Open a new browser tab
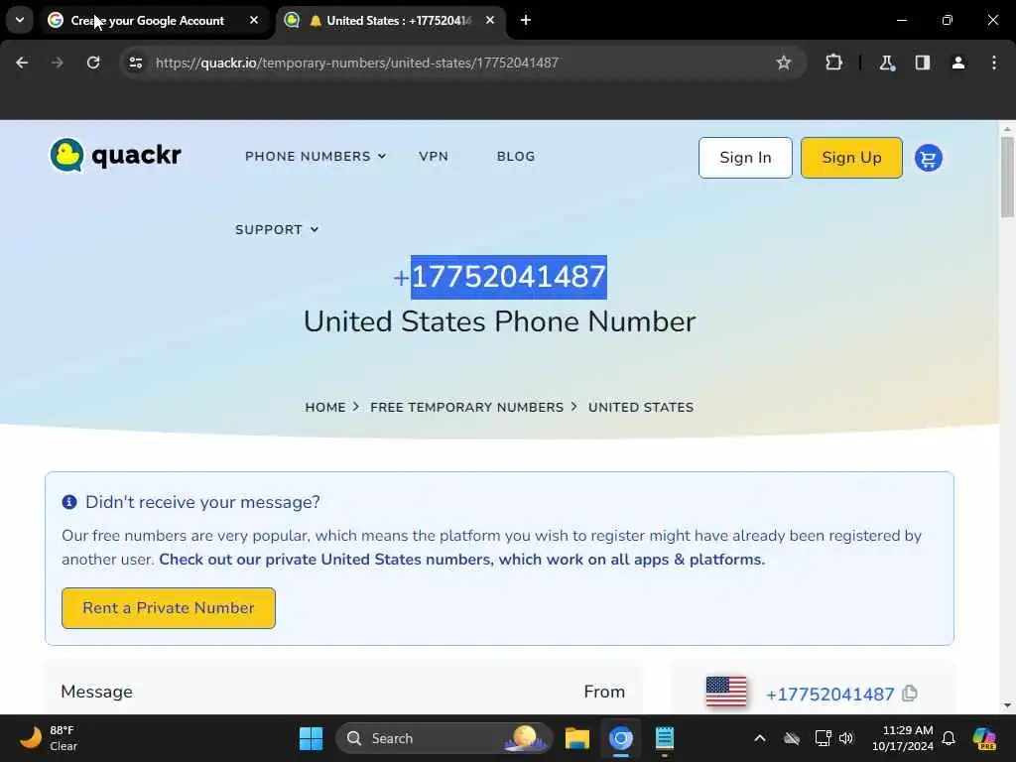This screenshot has width=1016, height=762. 526,20
